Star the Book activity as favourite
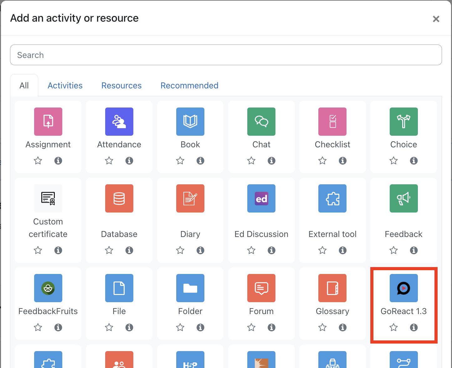Viewport: 452px width, 368px height. (x=180, y=161)
